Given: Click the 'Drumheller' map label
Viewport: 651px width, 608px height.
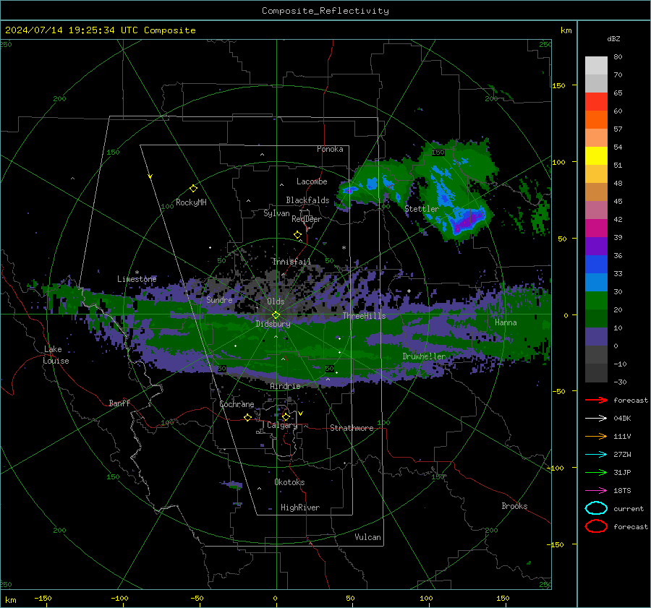Looking at the screenshot, I should click(424, 356).
